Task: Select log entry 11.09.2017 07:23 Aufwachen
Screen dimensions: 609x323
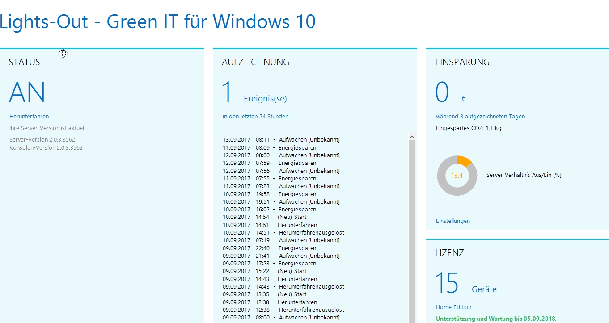Action: 281,186
